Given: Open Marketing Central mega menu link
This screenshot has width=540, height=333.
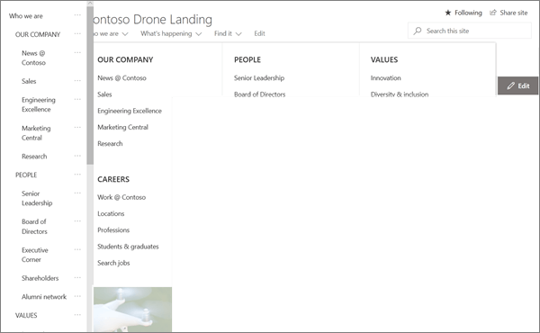Looking at the screenshot, I should pos(122,127).
